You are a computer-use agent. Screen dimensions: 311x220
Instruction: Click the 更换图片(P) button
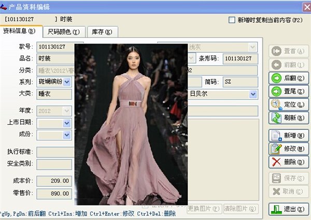pyautogui.click(x=204, y=209)
